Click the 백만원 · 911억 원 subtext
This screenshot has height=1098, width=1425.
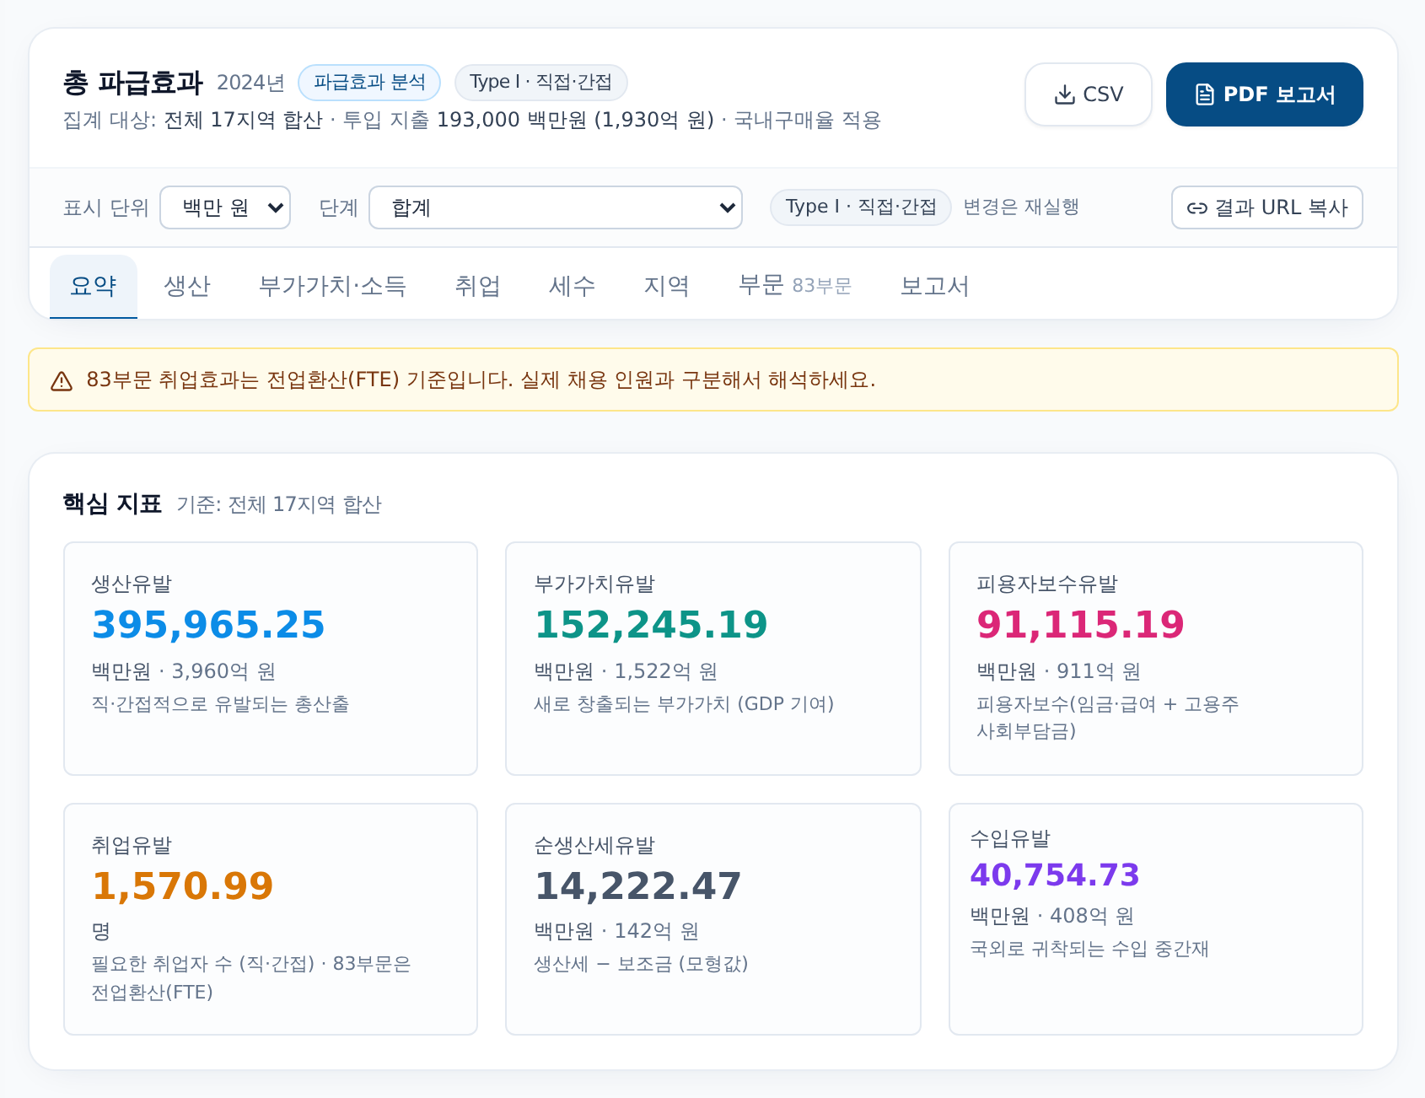1058,671
